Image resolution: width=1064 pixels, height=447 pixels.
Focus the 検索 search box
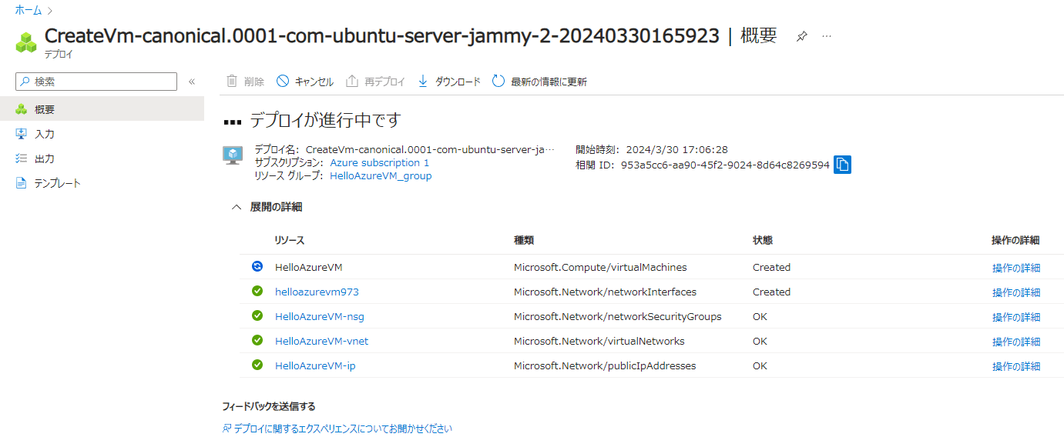(x=96, y=82)
